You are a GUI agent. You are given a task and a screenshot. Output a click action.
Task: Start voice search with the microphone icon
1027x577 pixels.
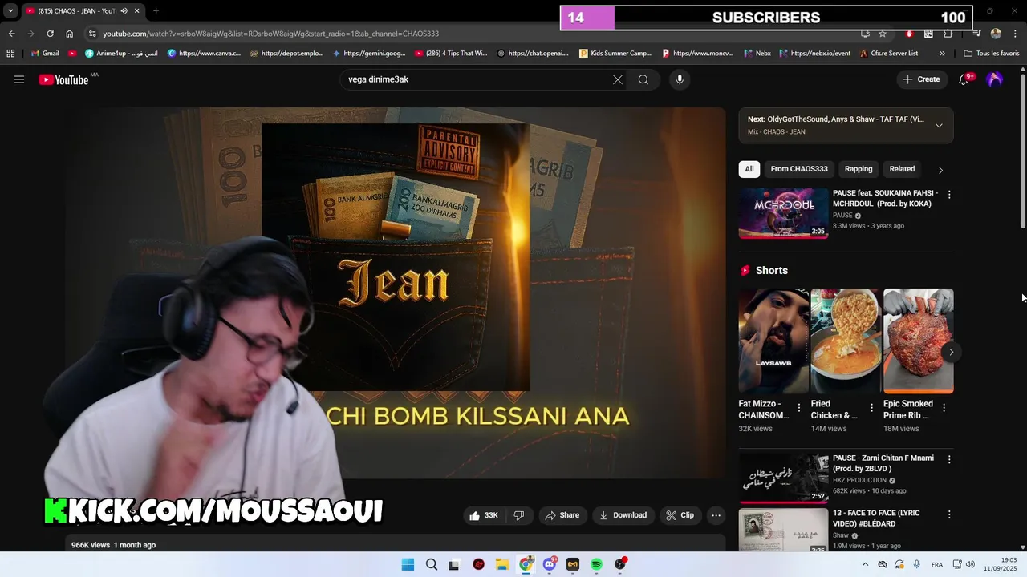680,79
